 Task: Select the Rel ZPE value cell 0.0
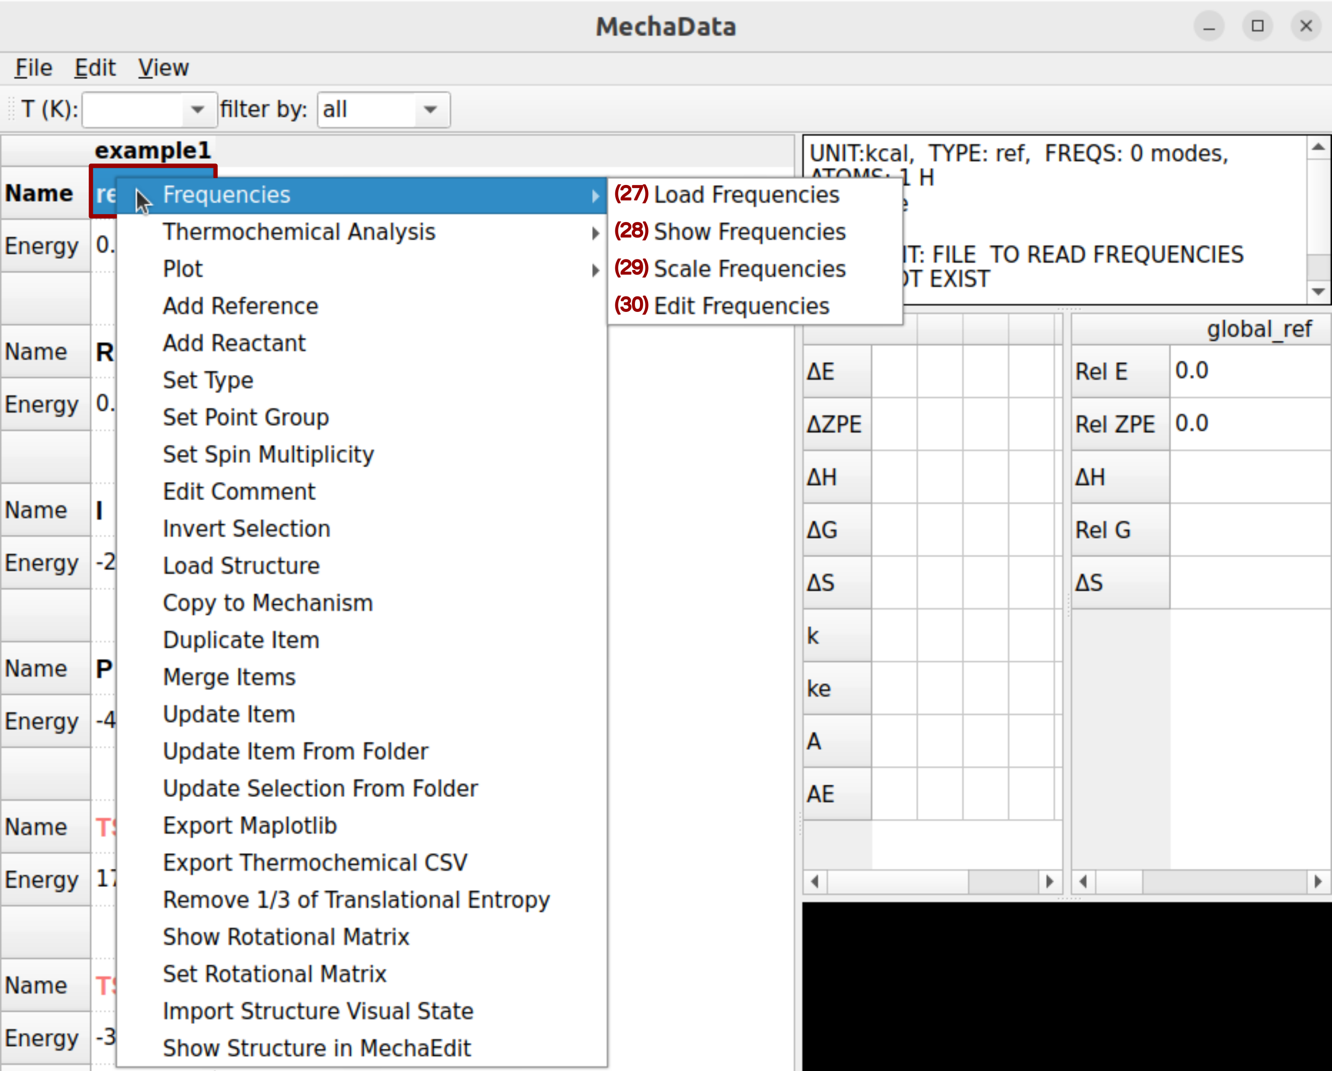click(x=1250, y=424)
